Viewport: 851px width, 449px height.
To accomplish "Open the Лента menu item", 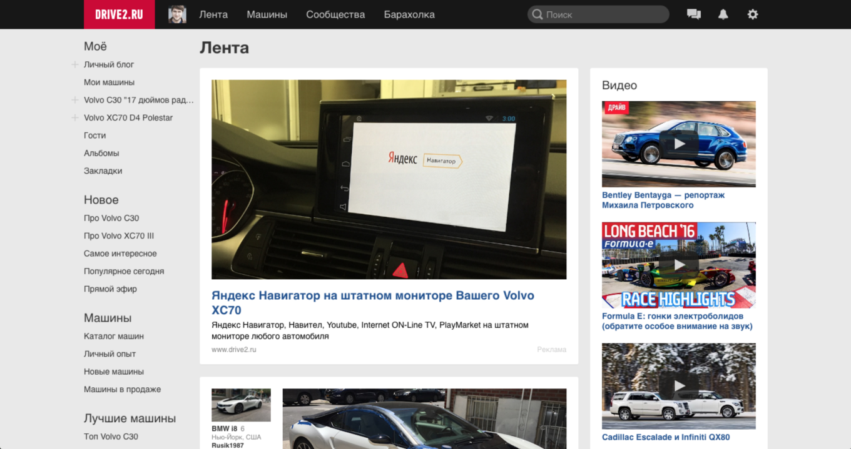I will pyautogui.click(x=213, y=14).
